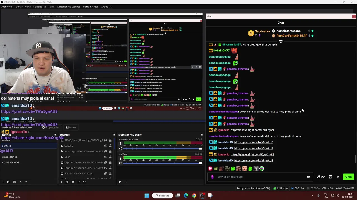Open chat settings gear icon

(x=338, y=177)
